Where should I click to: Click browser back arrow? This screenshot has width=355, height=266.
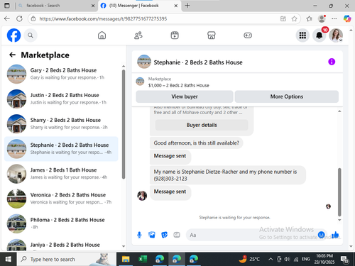(x=7, y=18)
